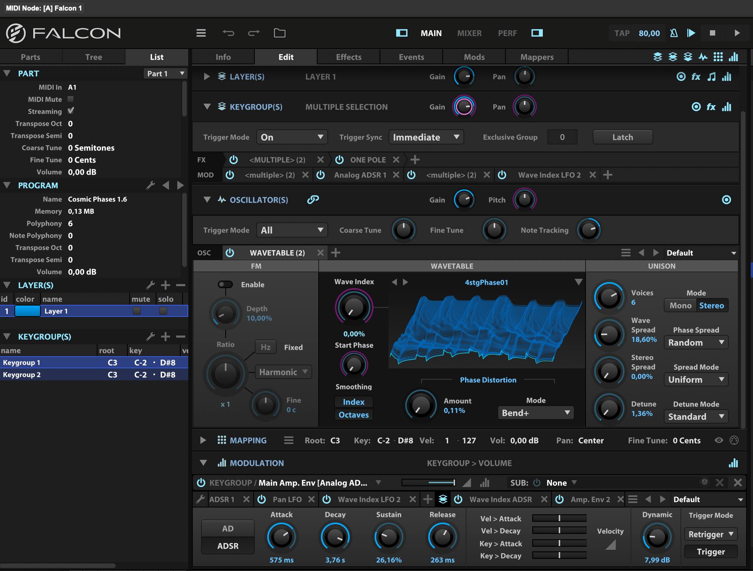Screen dimensions: 753x571
Task: Open the Part 1 dropdown
Action: coord(166,73)
